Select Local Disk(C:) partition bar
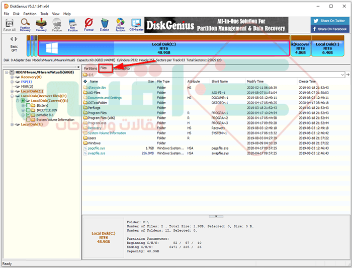The image size is (352, 268). 163,48
